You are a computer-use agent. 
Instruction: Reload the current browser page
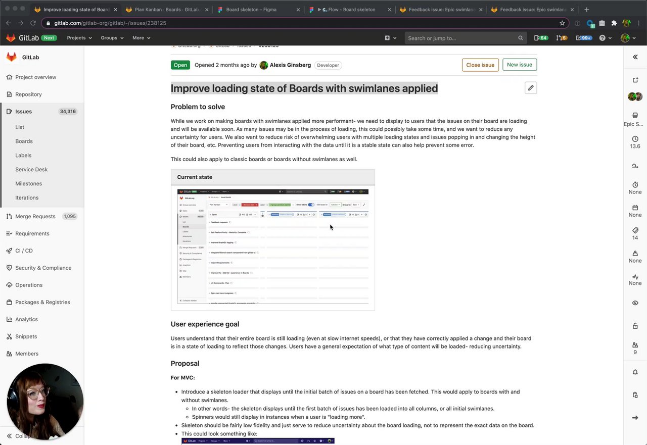click(x=33, y=23)
